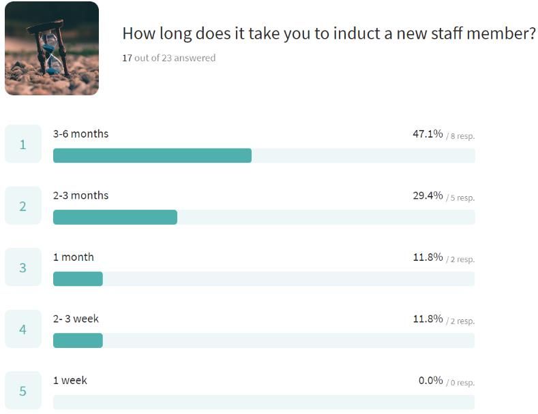Click the 2-3 week progress bar

[264, 340]
